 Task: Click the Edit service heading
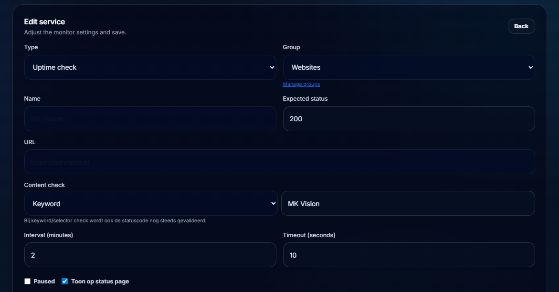click(44, 22)
